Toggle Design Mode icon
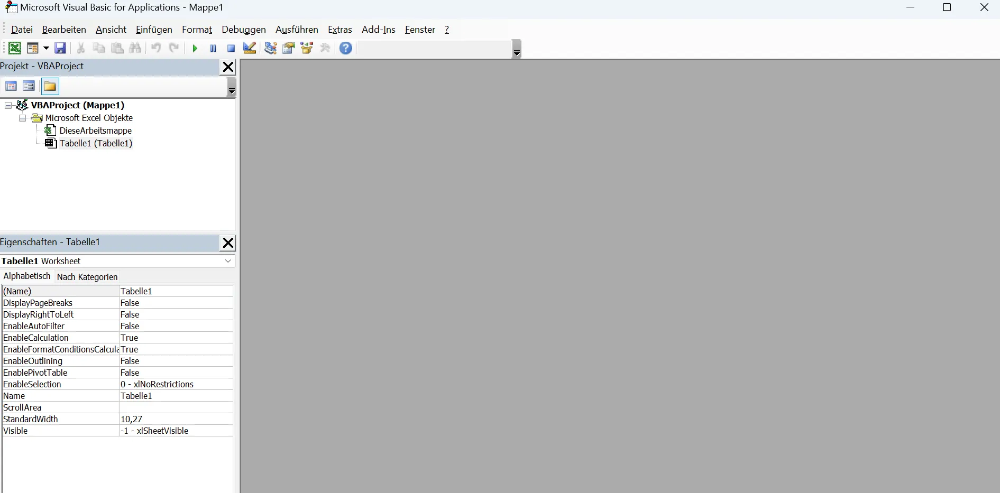The width and height of the screenshot is (1000, 493). 250,48
